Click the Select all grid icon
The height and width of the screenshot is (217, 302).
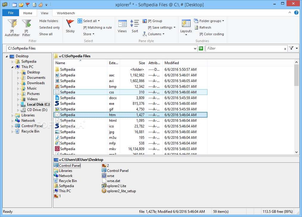[x=80, y=21]
